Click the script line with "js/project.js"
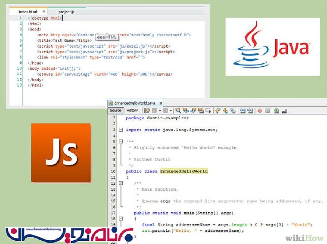Viewport: 327px width, 244px height. [106, 52]
